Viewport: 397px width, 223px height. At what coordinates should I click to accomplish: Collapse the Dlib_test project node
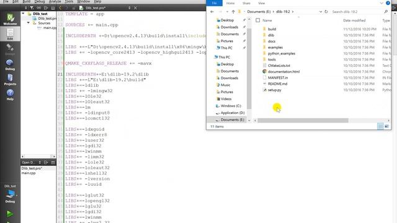click(x=23, y=14)
